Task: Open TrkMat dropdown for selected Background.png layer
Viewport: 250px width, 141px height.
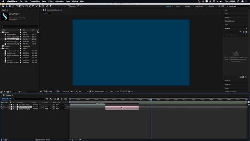Action: coord(48,107)
